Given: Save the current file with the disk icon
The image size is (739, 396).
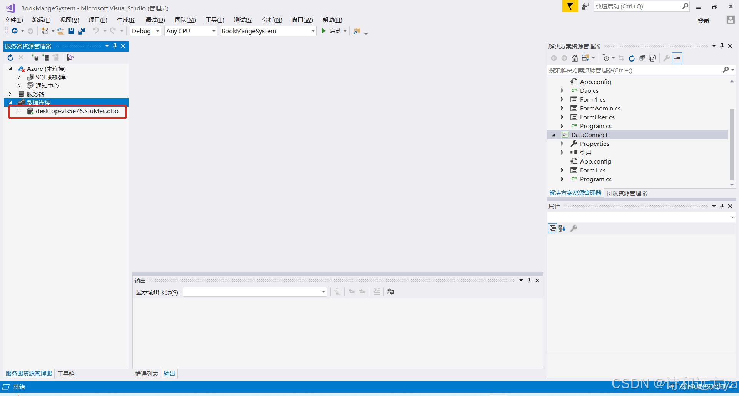Looking at the screenshot, I should (71, 31).
